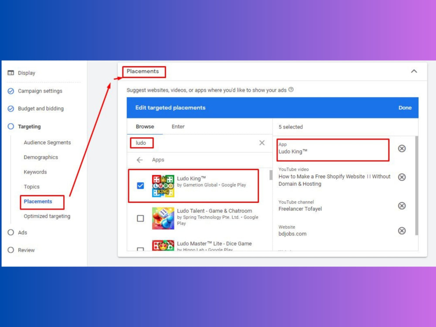Click the Display campaign type icon
Image resolution: width=436 pixels, height=327 pixels.
click(11, 73)
